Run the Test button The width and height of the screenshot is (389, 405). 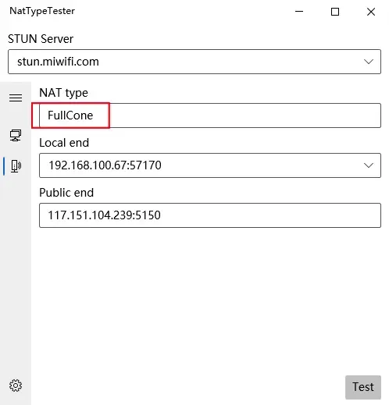click(x=363, y=387)
